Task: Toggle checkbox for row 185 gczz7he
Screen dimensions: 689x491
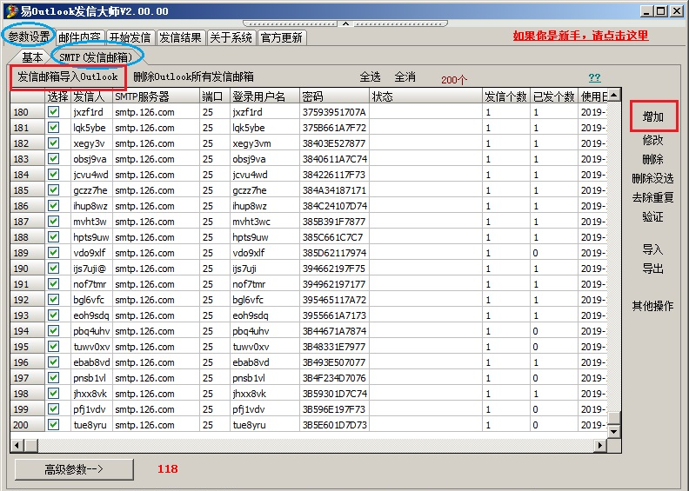Action: pyautogui.click(x=54, y=190)
